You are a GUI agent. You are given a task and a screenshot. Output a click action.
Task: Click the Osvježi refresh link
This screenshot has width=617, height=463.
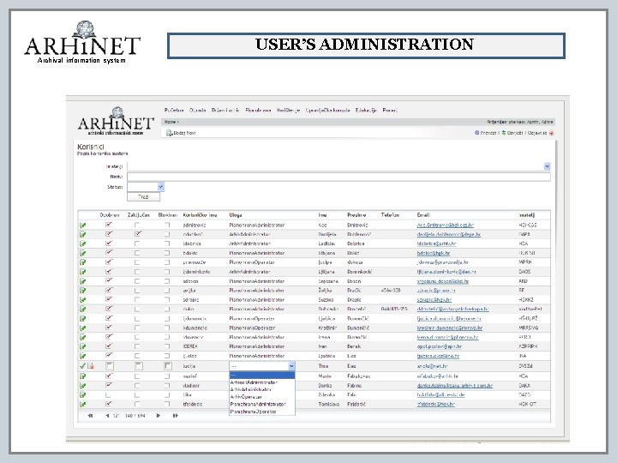[515, 133]
